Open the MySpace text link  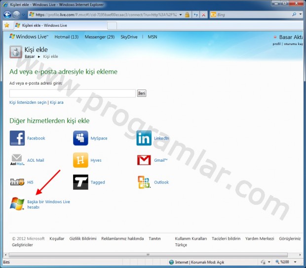(99, 138)
